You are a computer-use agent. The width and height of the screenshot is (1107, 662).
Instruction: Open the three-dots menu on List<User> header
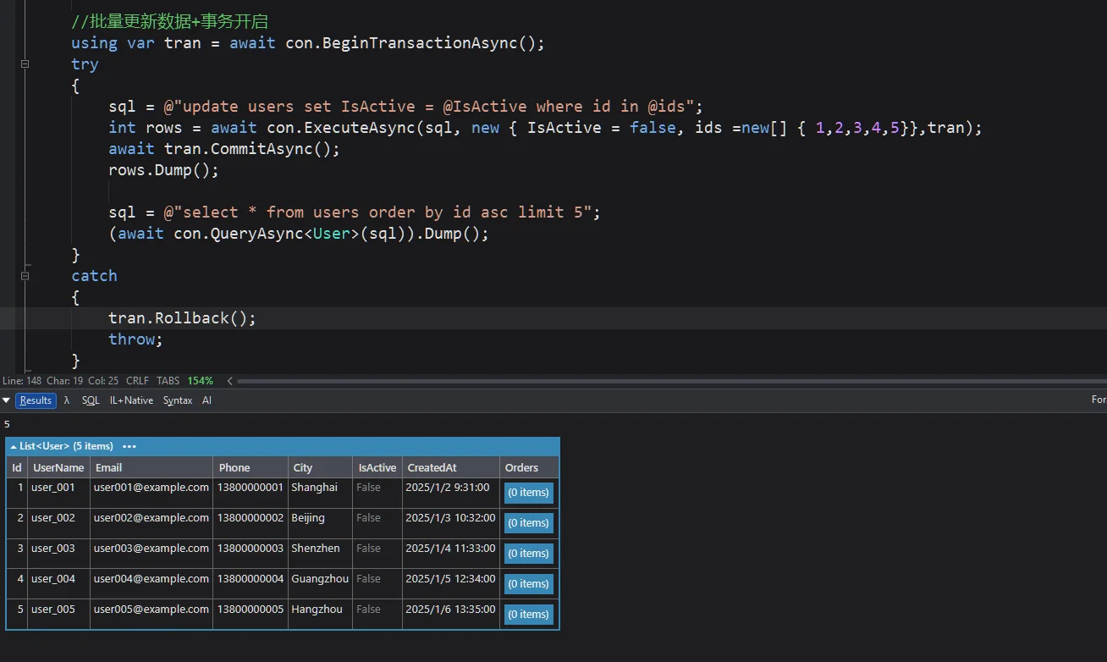[x=129, y=446]
